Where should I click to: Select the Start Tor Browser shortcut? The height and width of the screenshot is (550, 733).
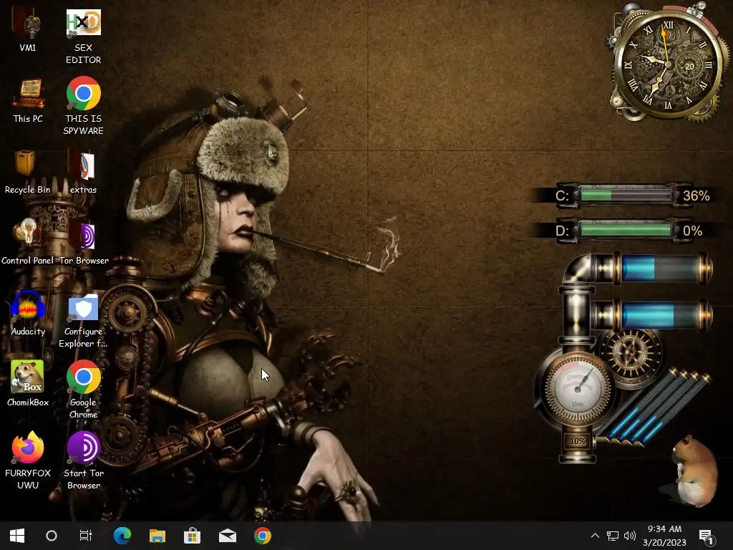[x=83, y=460]
